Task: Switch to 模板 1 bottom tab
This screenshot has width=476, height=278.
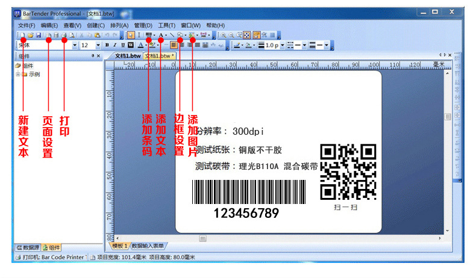Action: click(119, 246)
